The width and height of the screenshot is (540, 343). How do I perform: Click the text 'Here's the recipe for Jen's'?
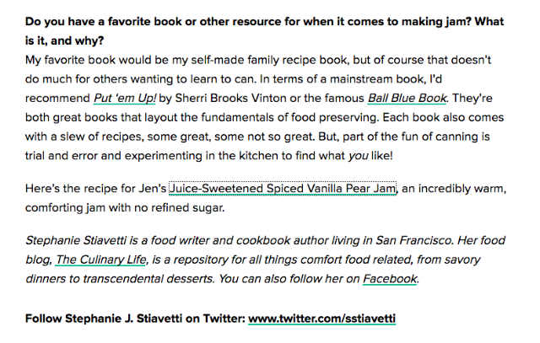tap(95, 189)
